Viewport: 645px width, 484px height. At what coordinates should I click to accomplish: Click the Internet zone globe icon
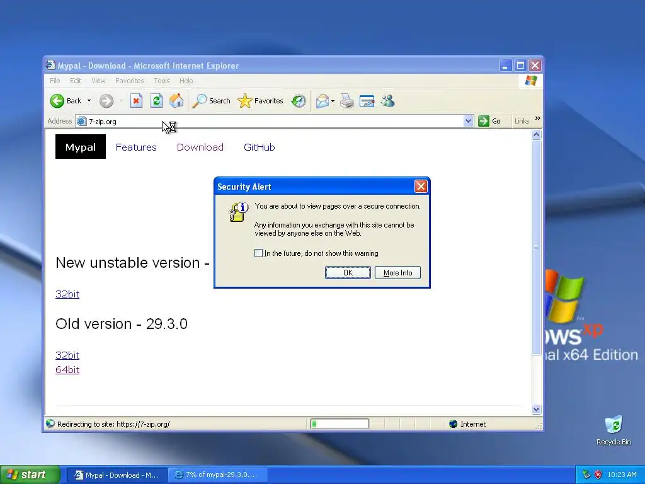pos(454,424)
